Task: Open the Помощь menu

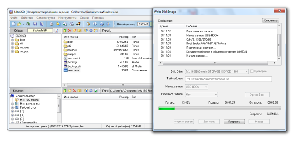Action: (x=98, y=18)
